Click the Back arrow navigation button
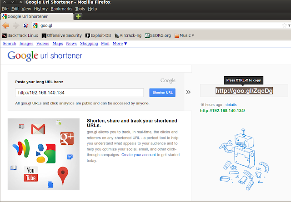Viewport: 291px width, 202px height. [6, 25]
